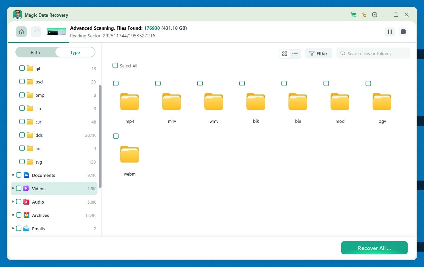Stop the advanced scan

click(x=403, y=32)
